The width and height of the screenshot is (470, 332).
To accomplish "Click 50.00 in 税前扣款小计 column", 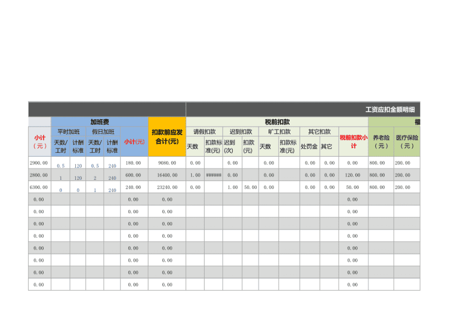I will pos(353,187).
